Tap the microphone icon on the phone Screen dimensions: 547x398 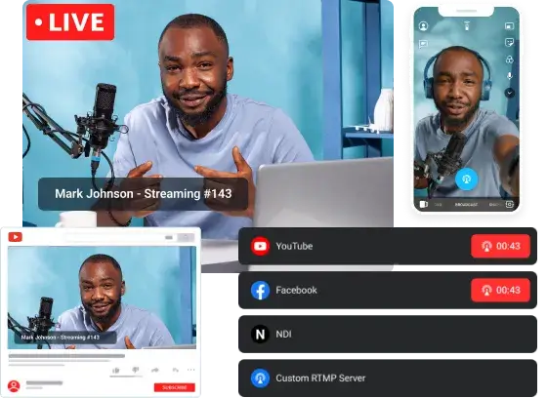pos(510,76)
